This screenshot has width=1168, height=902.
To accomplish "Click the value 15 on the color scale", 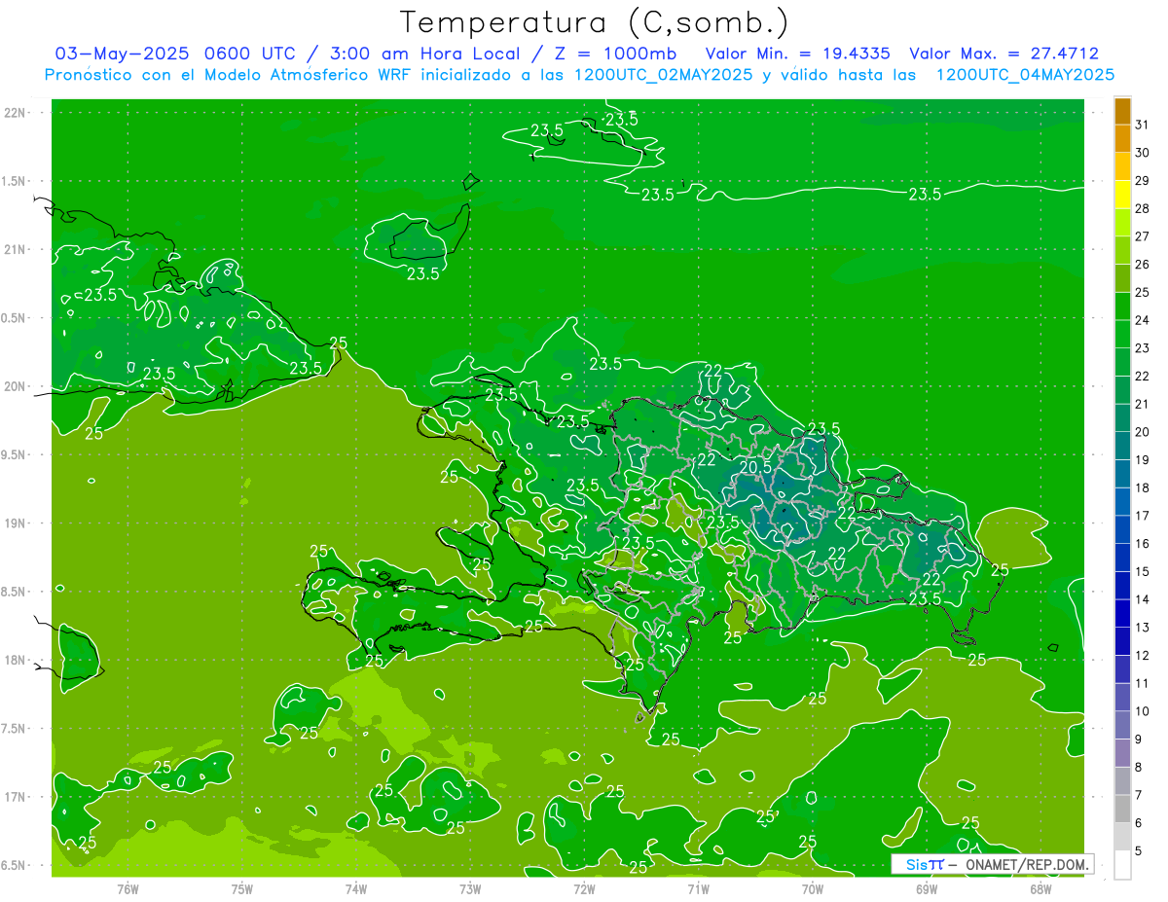I will coord(1143,571).
